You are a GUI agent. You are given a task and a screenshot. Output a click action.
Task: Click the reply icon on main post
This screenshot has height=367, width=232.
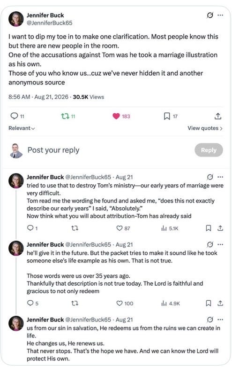[x=15, y=116]
